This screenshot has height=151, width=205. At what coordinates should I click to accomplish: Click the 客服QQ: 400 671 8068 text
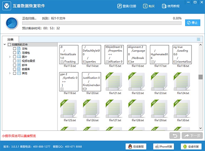(x=67, y=147)
